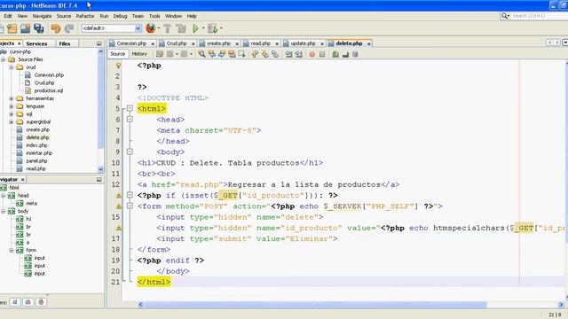Click the warning icon beside the isset line
Image resolution: width=568 pixels, height=319 pixels.
[118, 195]
